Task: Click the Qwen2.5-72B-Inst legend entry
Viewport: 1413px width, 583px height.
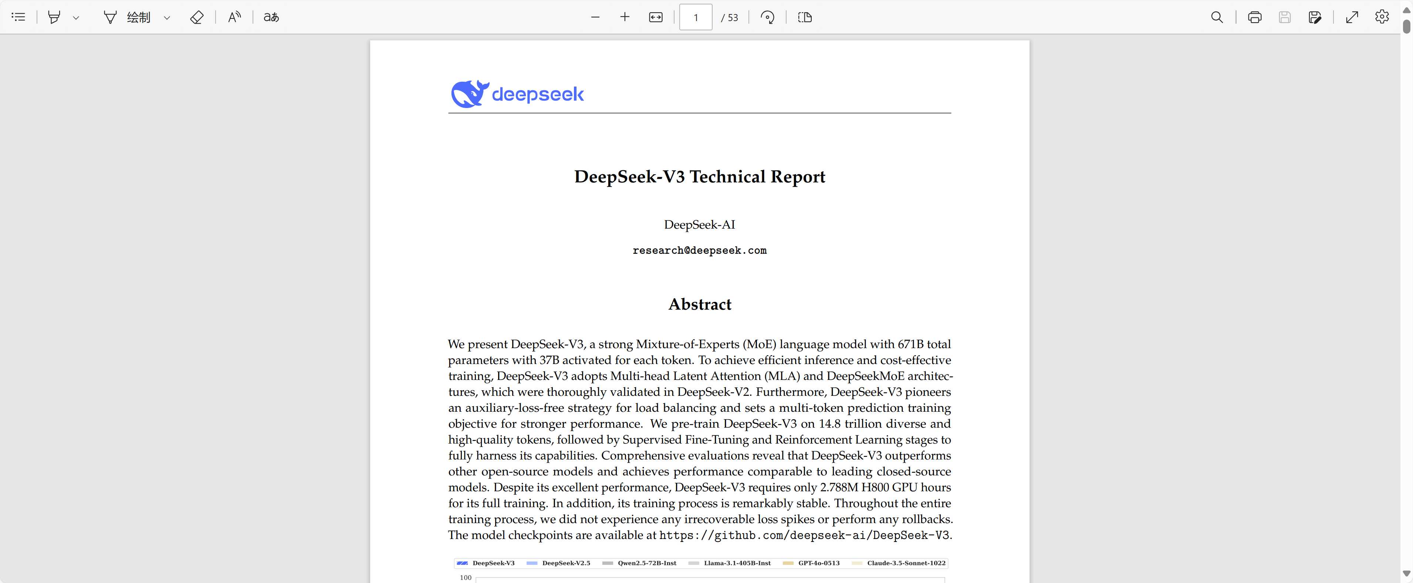Action: tap(639, 563)
